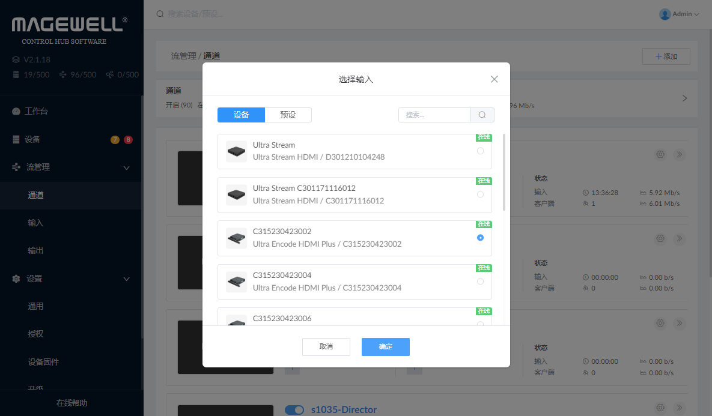Click the 取消 cancel button

coord(326,347)
